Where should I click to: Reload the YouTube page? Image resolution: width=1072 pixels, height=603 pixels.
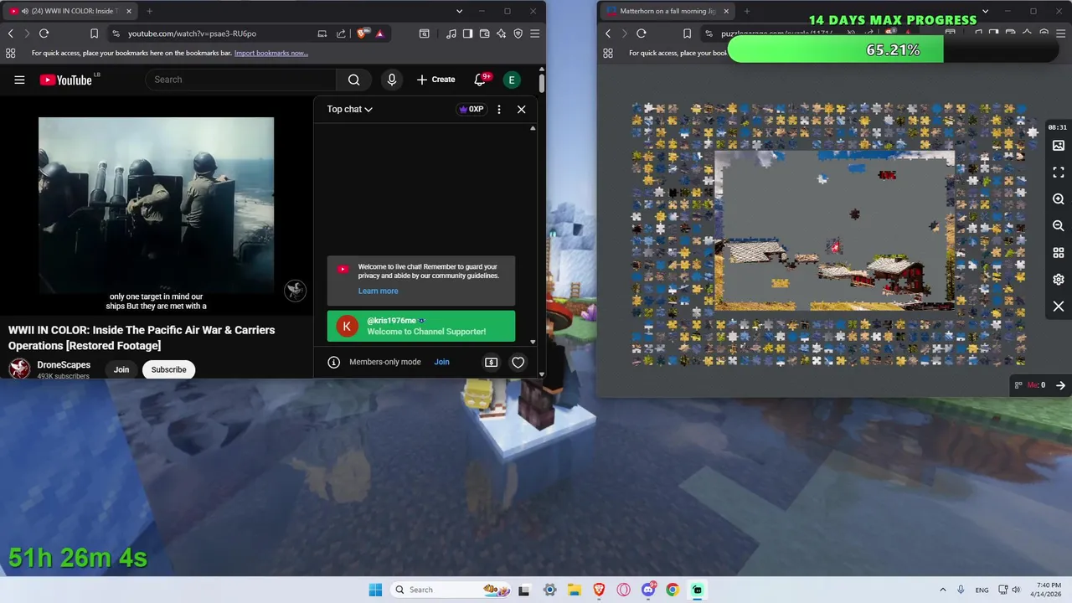coord(44,33)
